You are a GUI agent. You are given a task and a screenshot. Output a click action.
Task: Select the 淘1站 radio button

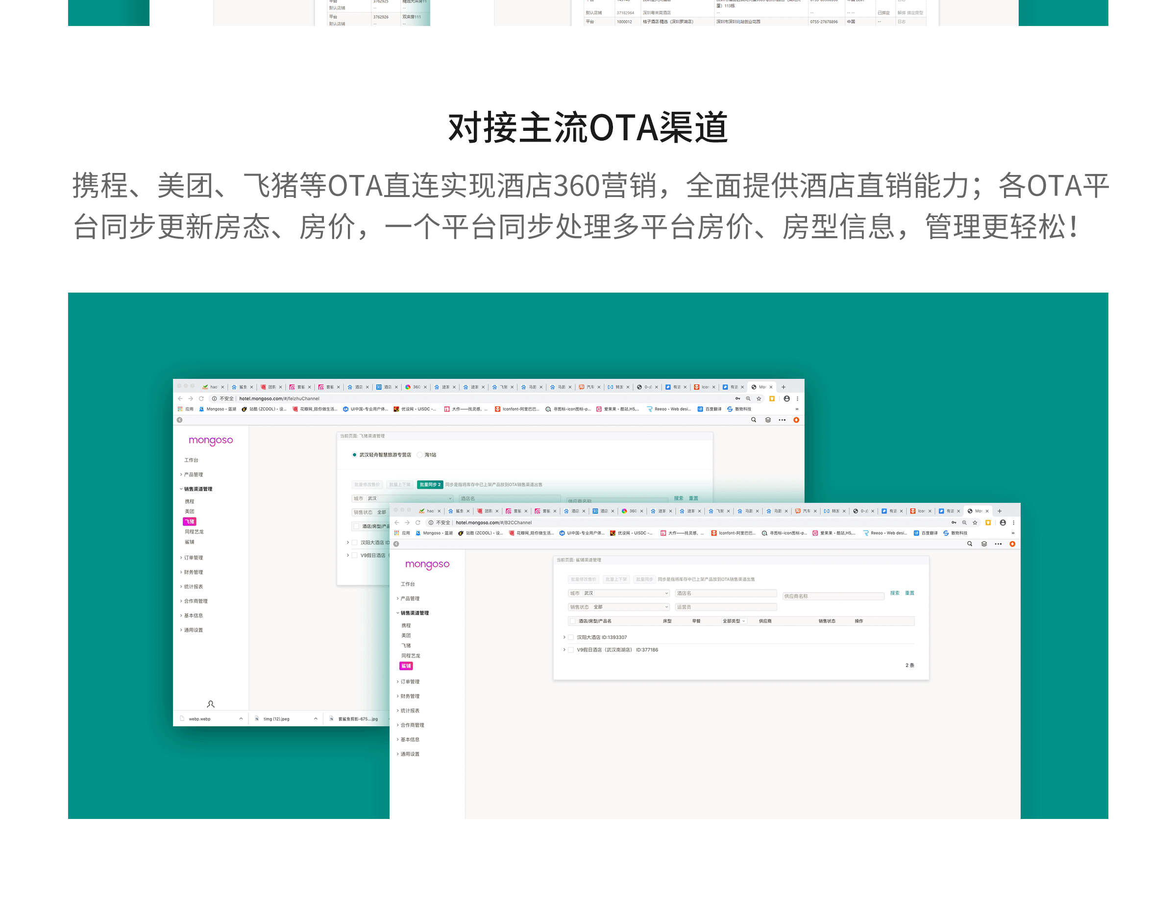(420, 455)
